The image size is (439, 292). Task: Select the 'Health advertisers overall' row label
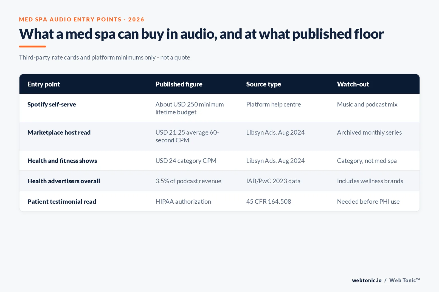[64, 181]
